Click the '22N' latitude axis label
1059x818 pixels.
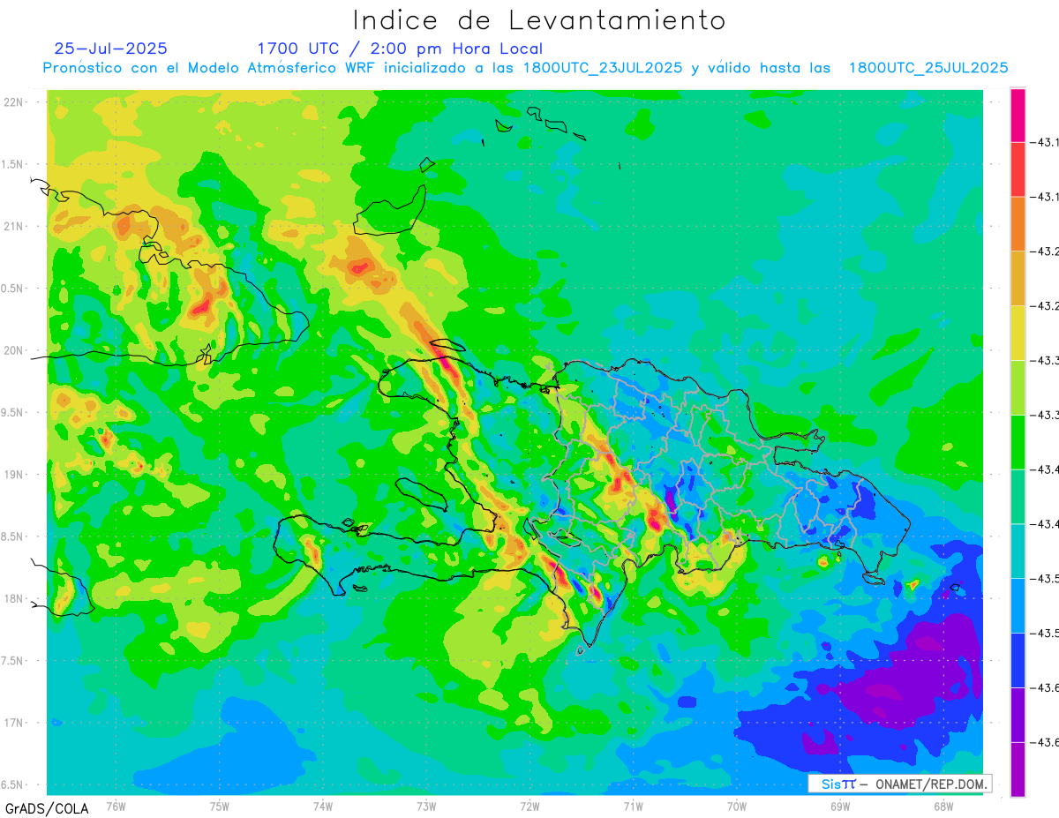point(13,102)
